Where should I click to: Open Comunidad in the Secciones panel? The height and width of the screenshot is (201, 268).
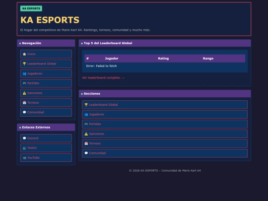[x=165, y=153]
